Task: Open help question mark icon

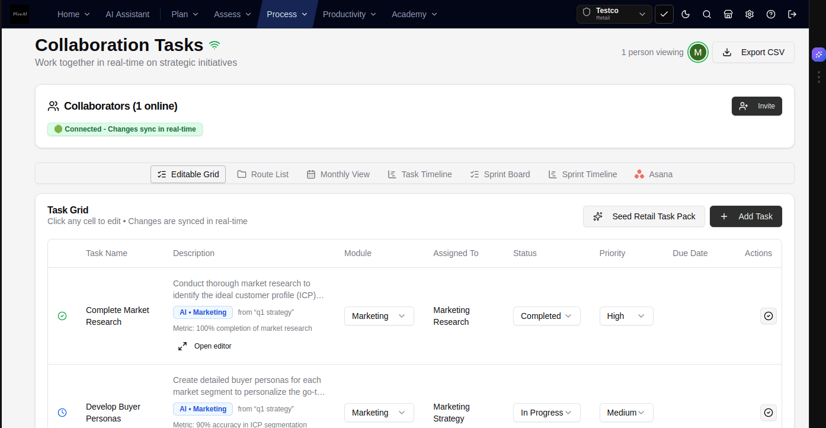Action: click(x=771, y=14)
